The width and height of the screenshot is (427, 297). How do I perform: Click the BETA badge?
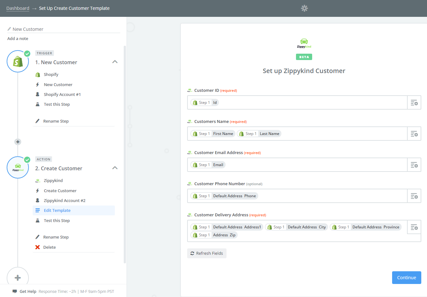coord(304,57)
